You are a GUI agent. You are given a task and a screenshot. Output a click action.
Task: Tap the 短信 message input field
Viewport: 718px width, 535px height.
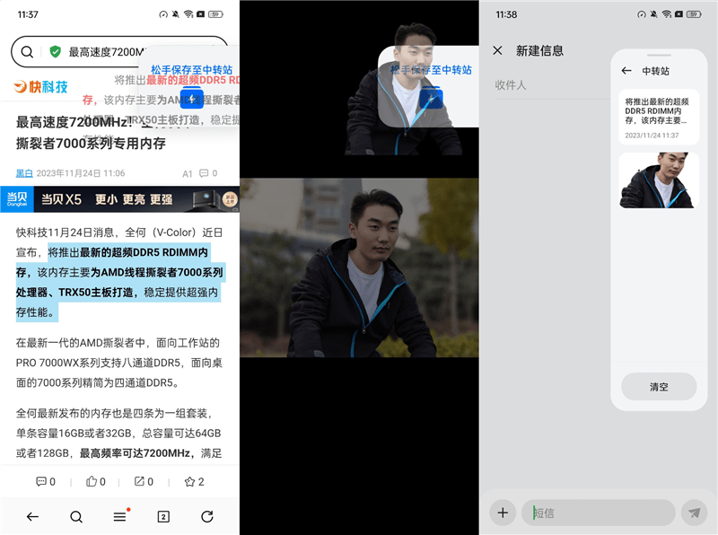pyautogui.click(x=599, y=513)
